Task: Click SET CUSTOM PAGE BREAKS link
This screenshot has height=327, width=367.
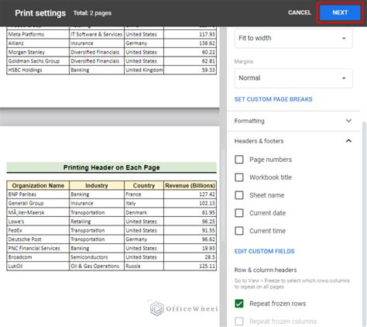Action: [x=273, y=99]
